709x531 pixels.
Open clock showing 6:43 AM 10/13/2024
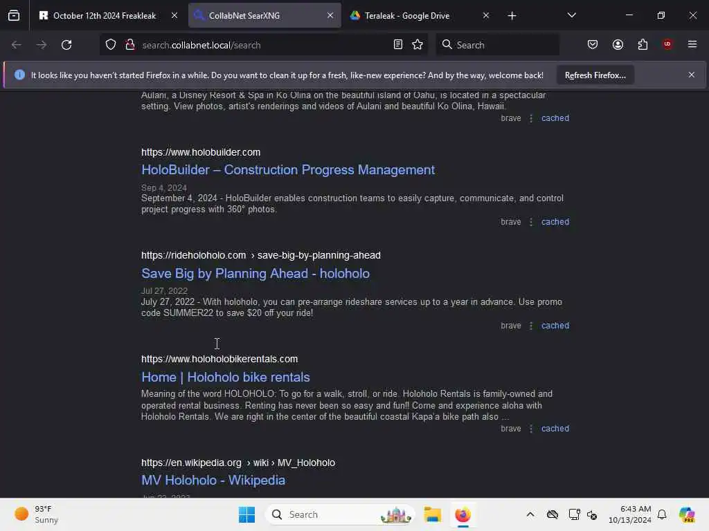pos(629,514)
